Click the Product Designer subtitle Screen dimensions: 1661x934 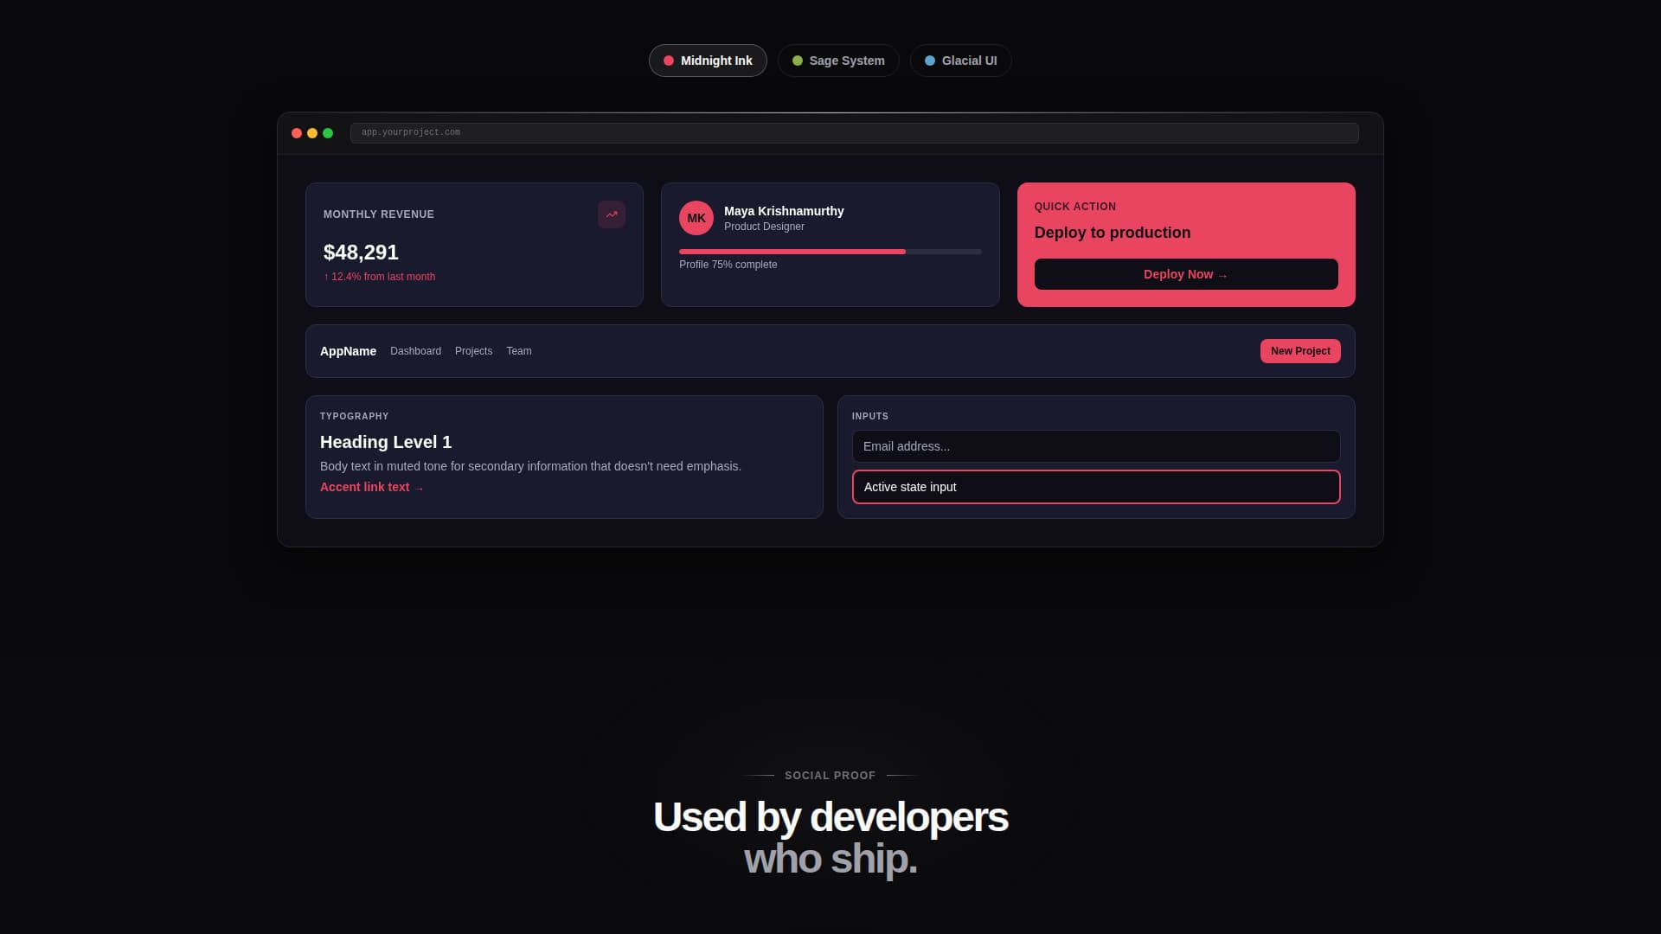(764, 227)
